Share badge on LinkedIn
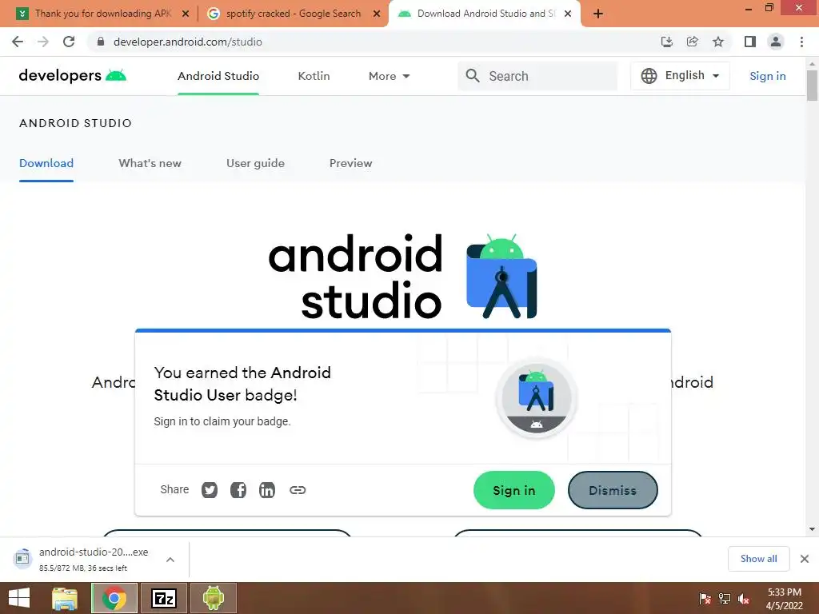This screenshot has height=614, width=819. (267, 490)
